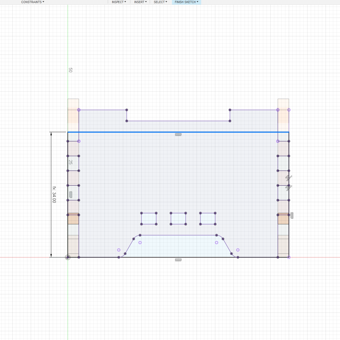Select the left small rectangle cutout
Screen dimensions: 340x340
point(149,218)
